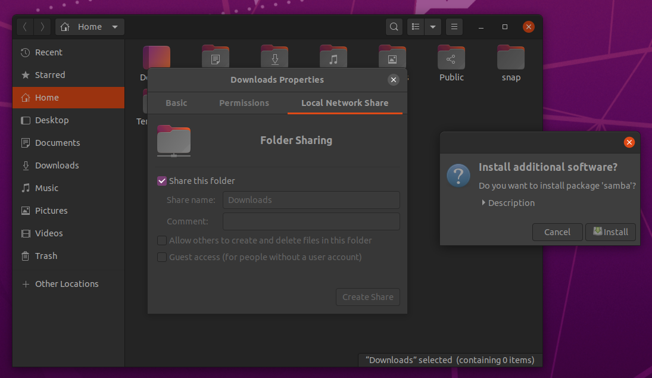Go back with the left arrow
Screen dimensions: 652x378
[x=25, y=27]
